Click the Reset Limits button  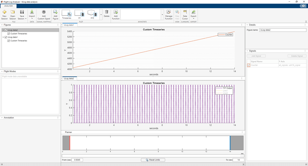tap(153, 160)
